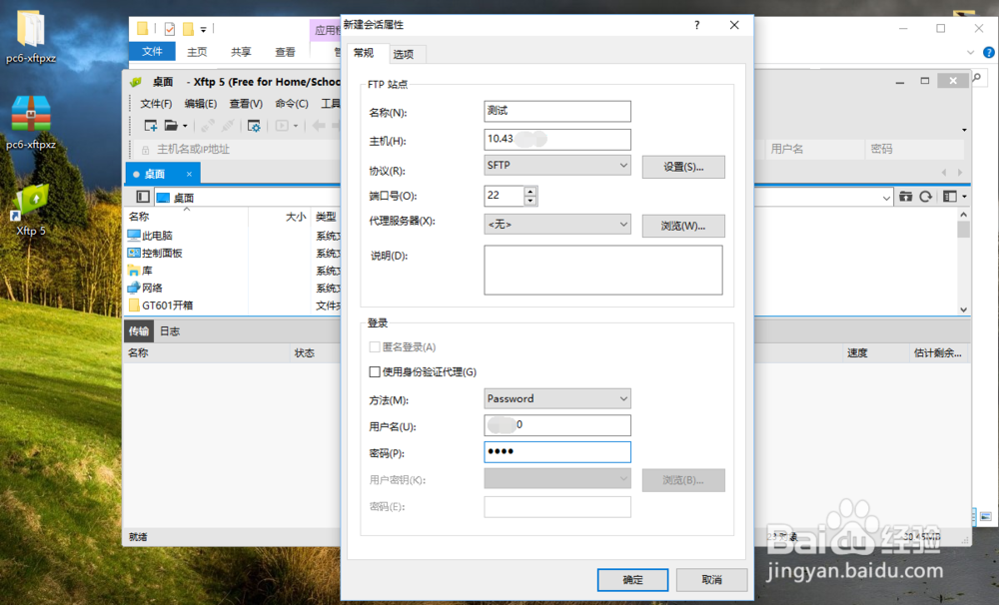999x605 pixels.
Task: Open the 编辑(E) menu in Xftp
Action: (x=201, y=103)
